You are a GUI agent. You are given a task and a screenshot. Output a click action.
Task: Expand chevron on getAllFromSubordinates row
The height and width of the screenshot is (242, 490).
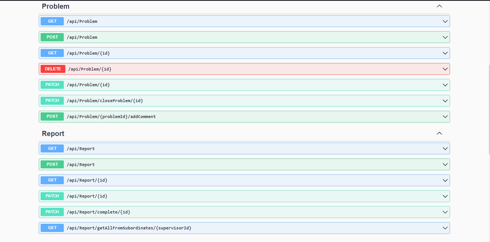pyautogui.click(x=445, y=228)
